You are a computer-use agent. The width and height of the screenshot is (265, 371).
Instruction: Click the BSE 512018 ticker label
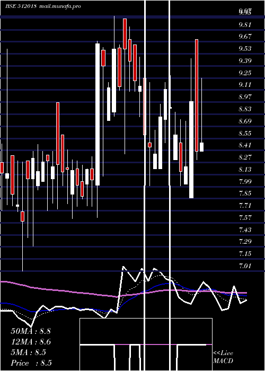point(21,6)
